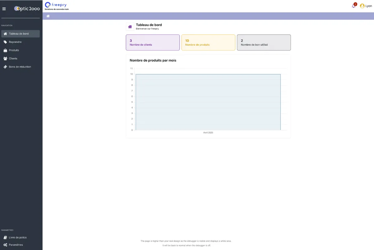This screenshot has width=374, height=250.
Task: Open the Produits section
Action: click(21, 50)
